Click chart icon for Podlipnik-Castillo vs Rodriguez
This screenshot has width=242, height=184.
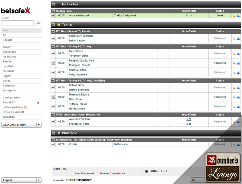pyautogui.click(x=238, y=63)
